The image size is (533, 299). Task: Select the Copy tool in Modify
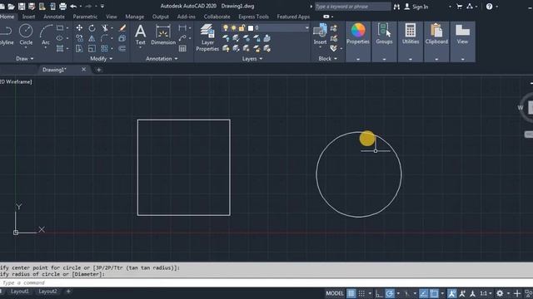pyautogui.click(x=79, y=38)
